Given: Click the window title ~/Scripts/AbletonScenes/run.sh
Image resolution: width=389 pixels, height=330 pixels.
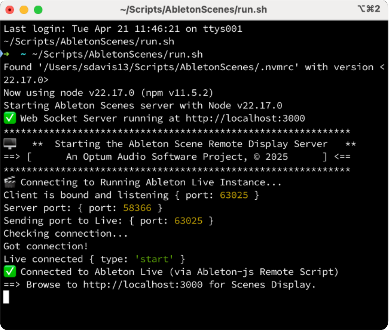Looking at the screenshot, I should click(193, 10).
